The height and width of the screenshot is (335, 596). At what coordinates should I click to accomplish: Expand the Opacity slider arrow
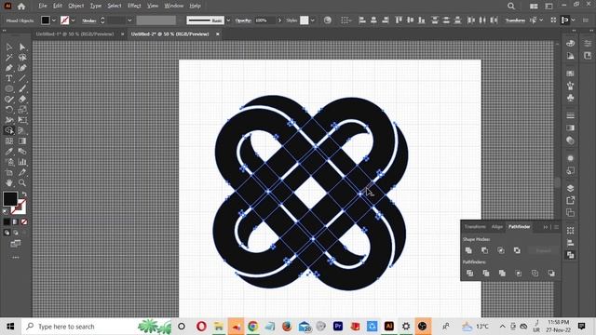[x=279, y=20]
